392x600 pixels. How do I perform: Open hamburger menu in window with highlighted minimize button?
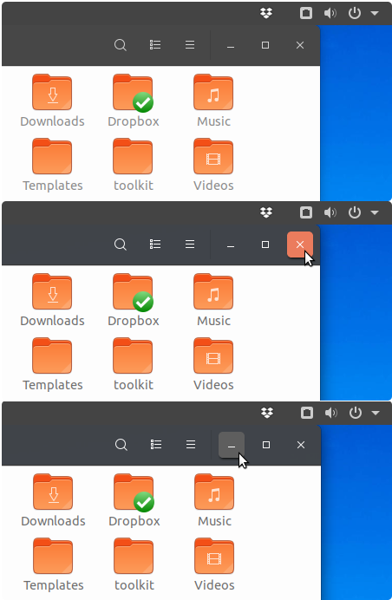click(191, 445)
